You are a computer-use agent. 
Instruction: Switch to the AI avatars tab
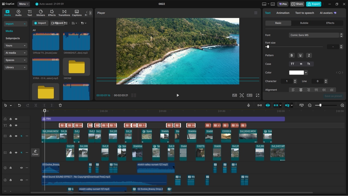tap(328, 13)
